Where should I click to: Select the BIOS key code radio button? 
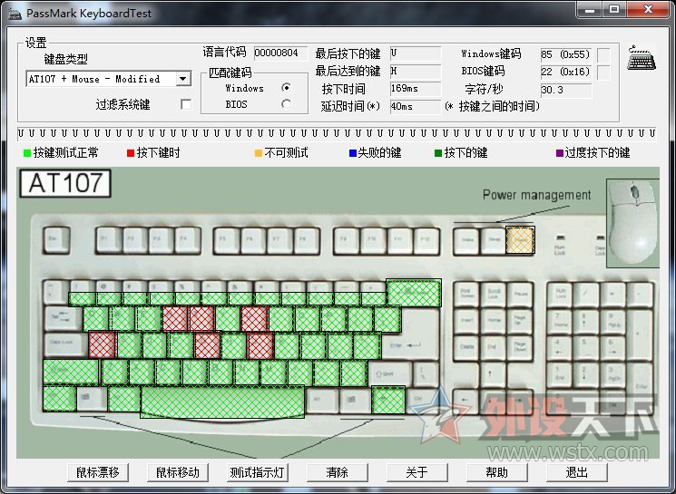click(x=286, y=104)
